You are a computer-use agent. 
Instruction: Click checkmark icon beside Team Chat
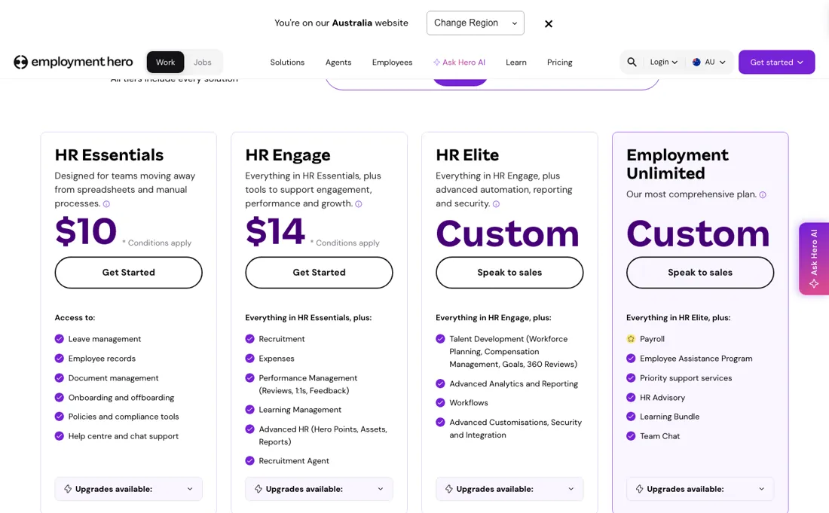click(631, 436)
